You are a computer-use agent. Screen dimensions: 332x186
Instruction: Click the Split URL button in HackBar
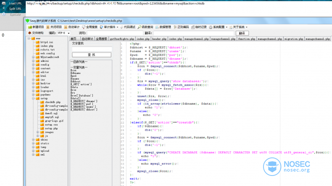15,9
